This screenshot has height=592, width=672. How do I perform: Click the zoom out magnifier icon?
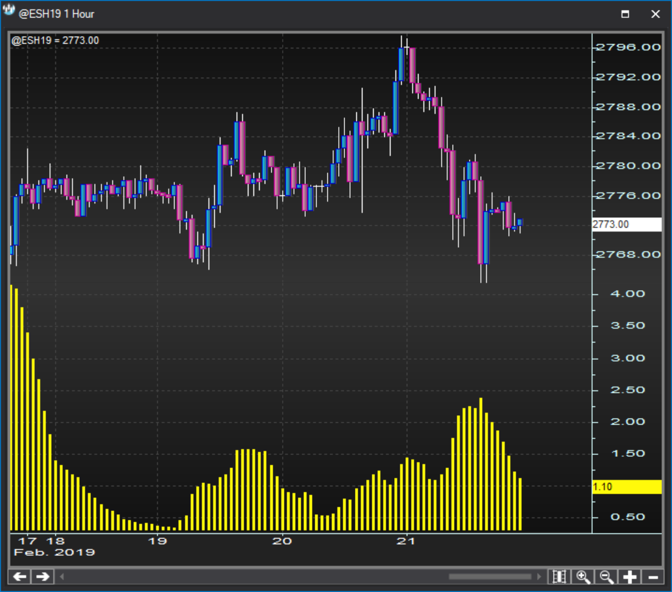point(607,576)
